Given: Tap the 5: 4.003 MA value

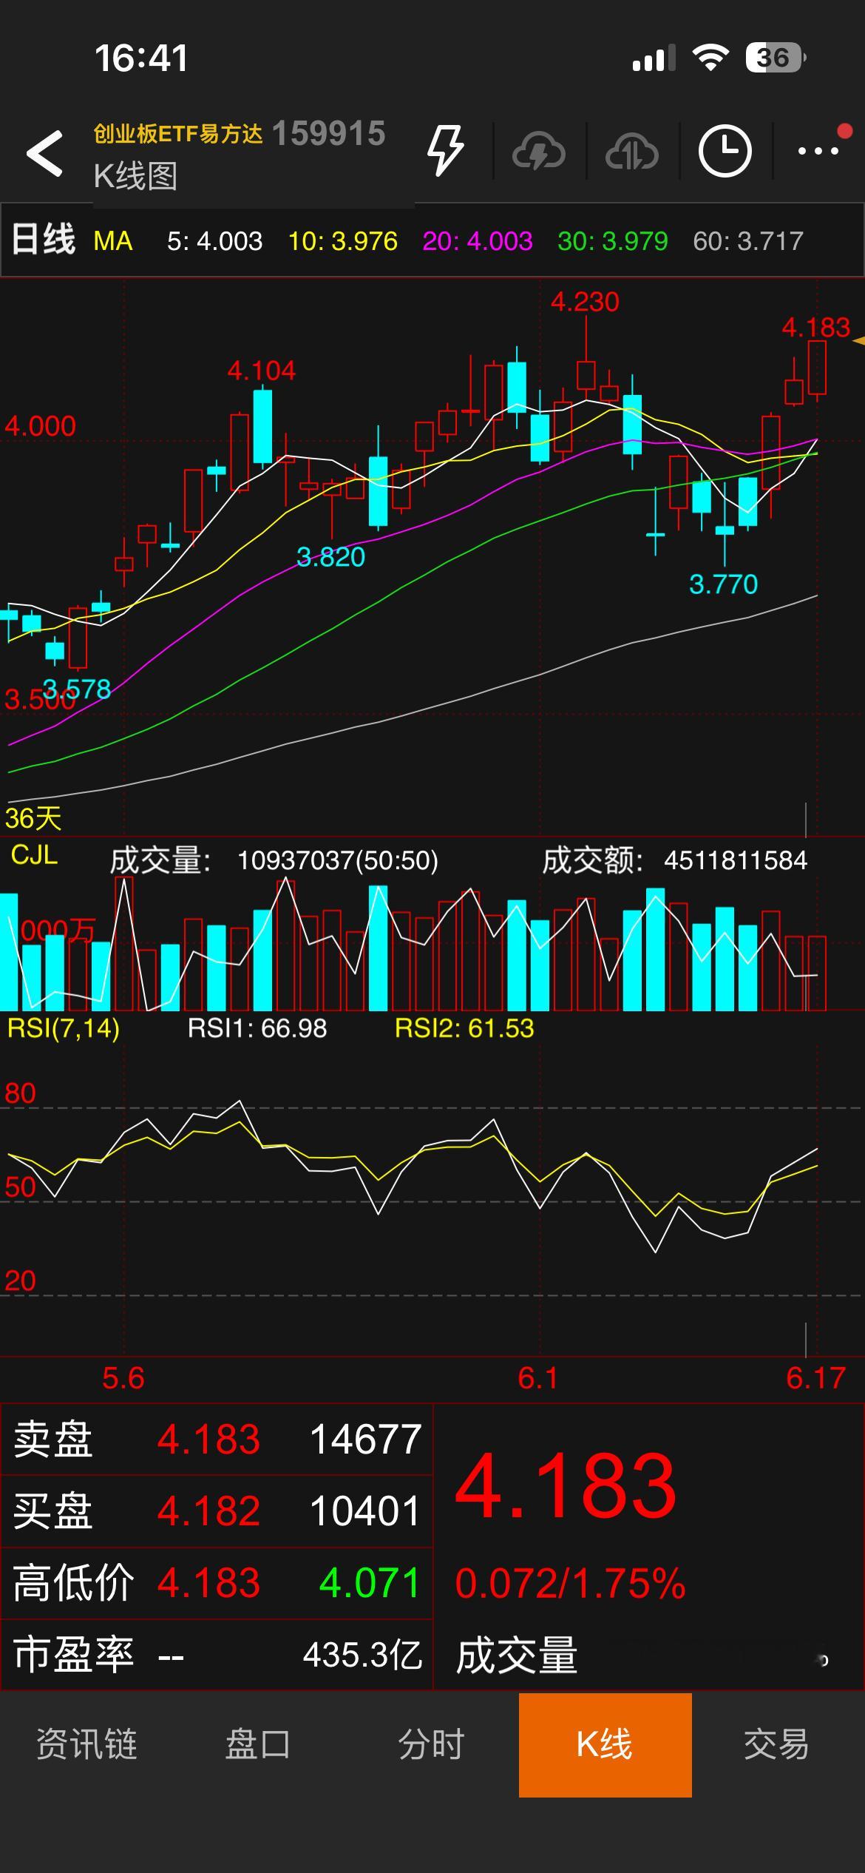Looking at the screenshot, I should coord(214,241).
